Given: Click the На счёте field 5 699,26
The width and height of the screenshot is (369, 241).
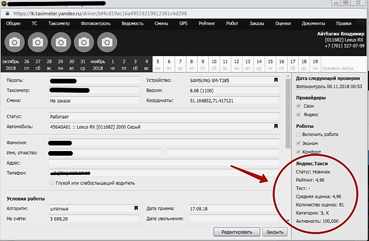Looking at the screenshot, I should [x=94, y=219].
